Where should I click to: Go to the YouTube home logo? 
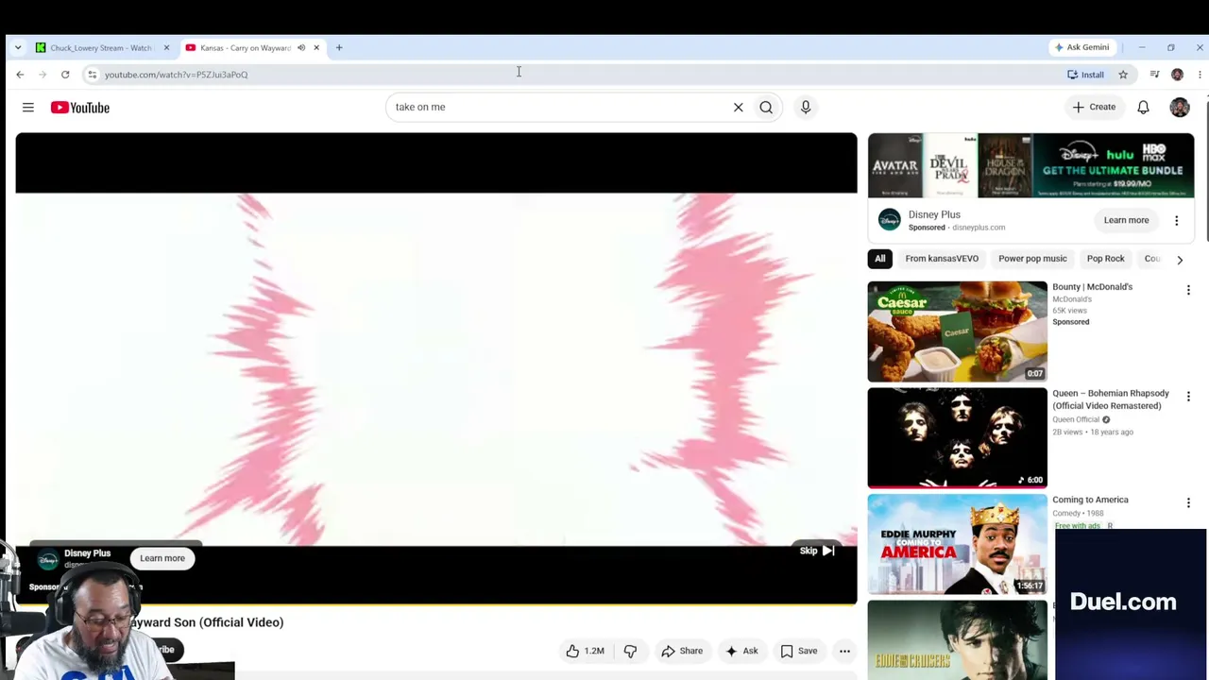(80, 108)
